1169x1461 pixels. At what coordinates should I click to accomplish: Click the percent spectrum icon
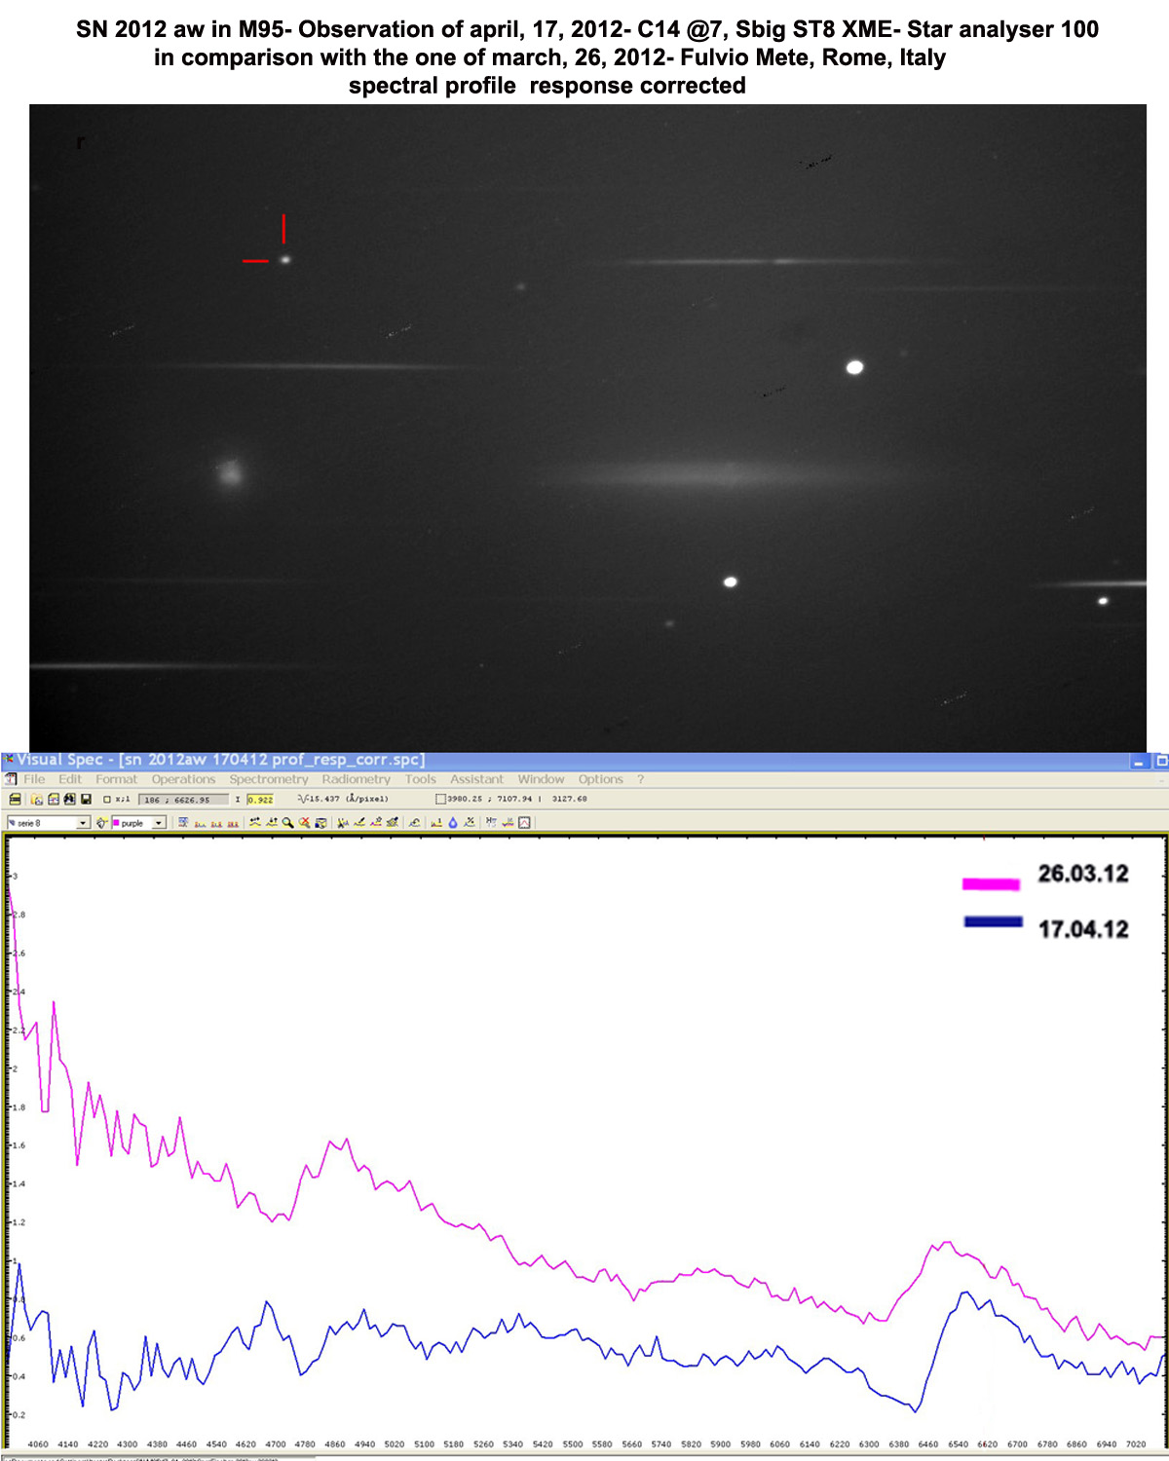[x=469, y=822]
